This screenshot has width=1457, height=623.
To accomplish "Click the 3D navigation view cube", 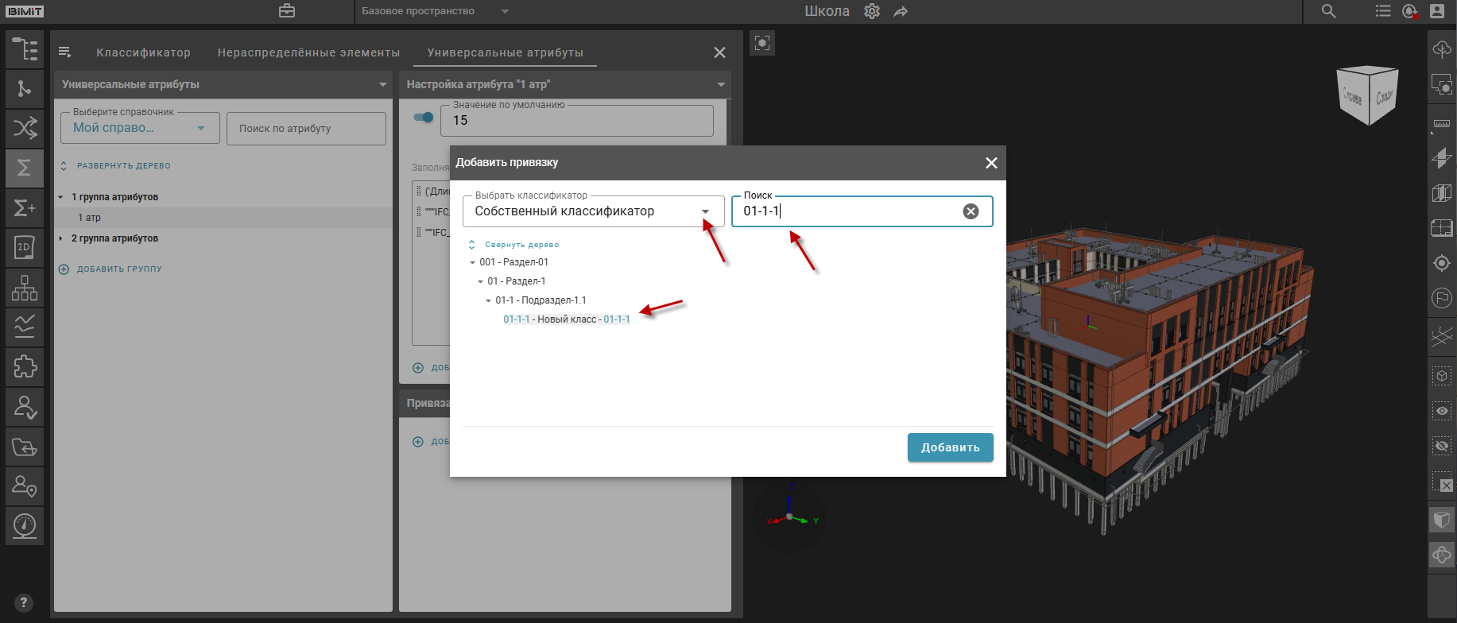I will coord(1368,95).
